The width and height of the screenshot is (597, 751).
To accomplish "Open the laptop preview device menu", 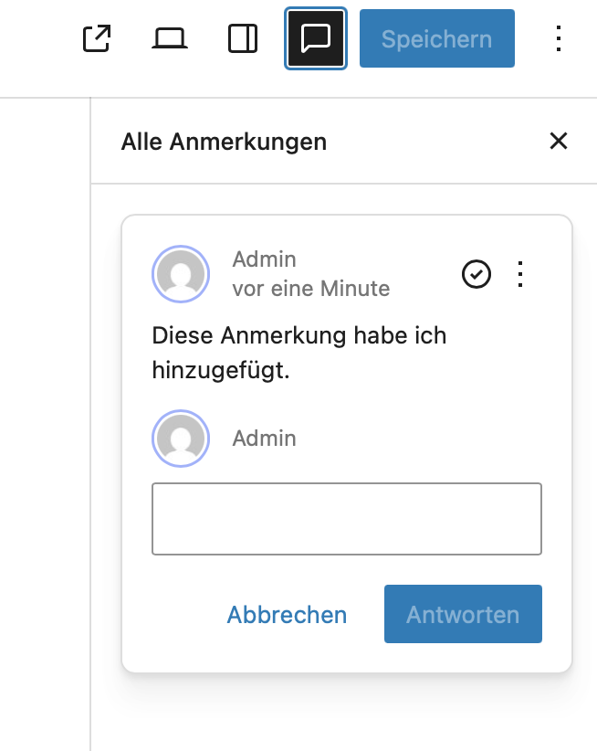I will point(169,38).
